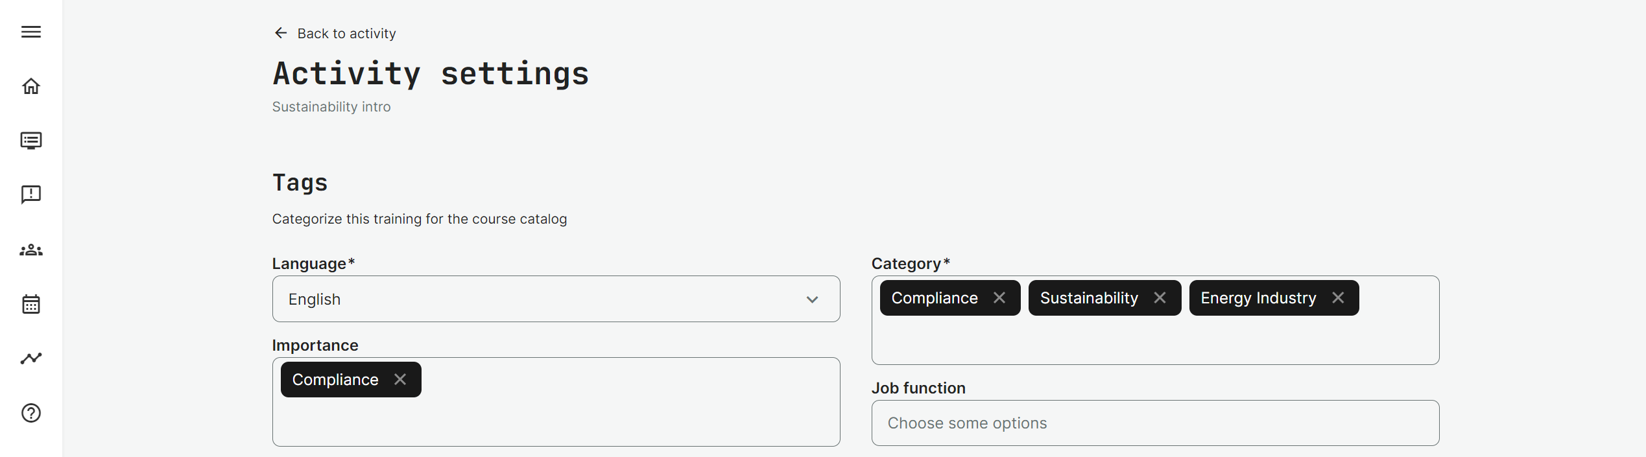
Task: Open the hamburger menu icon
Action: point(31,32)
